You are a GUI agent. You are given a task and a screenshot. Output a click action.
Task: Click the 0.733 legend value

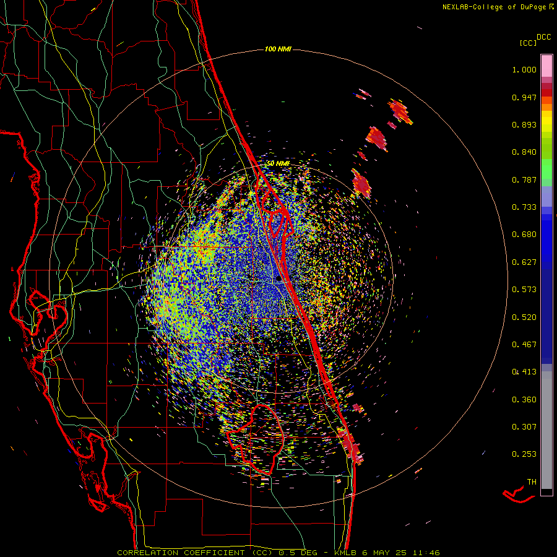524,207
